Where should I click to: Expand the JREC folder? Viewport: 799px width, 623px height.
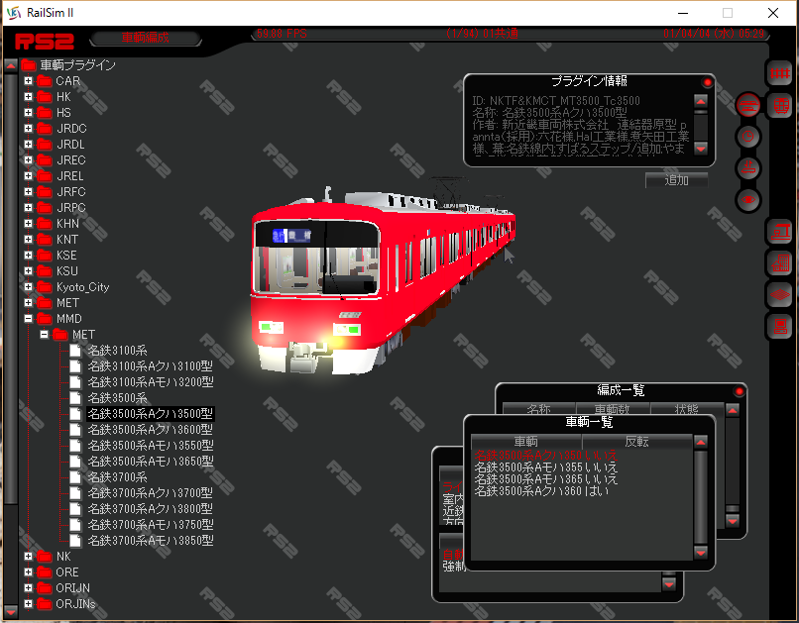point(28,159)
